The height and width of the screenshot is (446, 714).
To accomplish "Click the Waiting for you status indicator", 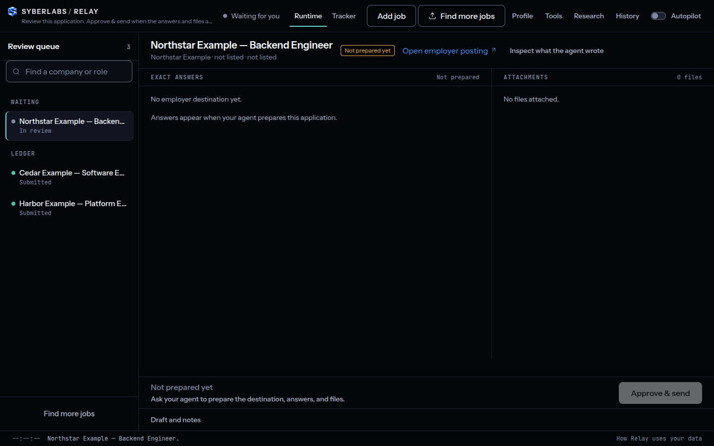I will (x=251, y=16).
